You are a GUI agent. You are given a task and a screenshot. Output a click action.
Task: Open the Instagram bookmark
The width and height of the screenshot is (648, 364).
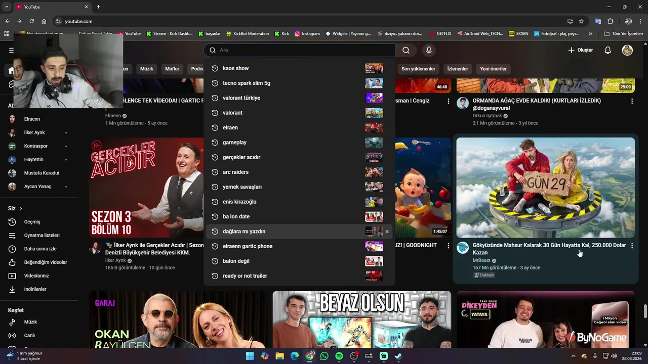(307, 34)
